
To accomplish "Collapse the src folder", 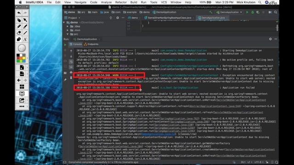I will [x=68, y=34].
